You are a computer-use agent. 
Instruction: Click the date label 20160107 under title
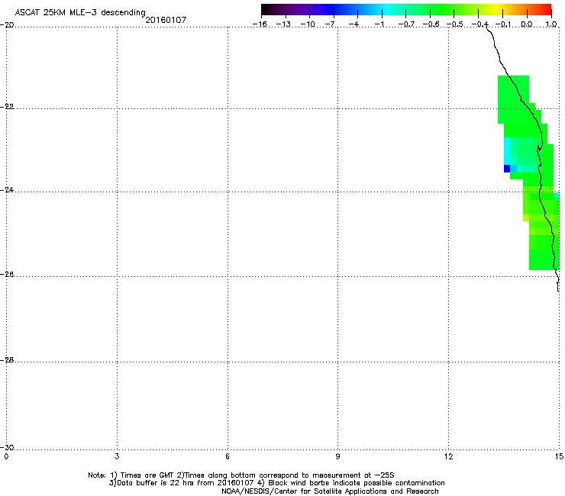pos(166,20)
